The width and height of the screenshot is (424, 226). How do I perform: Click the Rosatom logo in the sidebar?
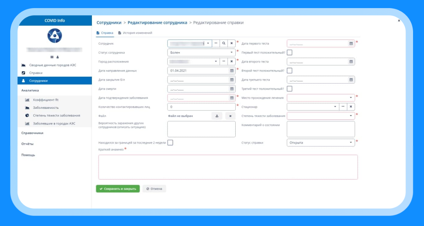tap(55, 36)
